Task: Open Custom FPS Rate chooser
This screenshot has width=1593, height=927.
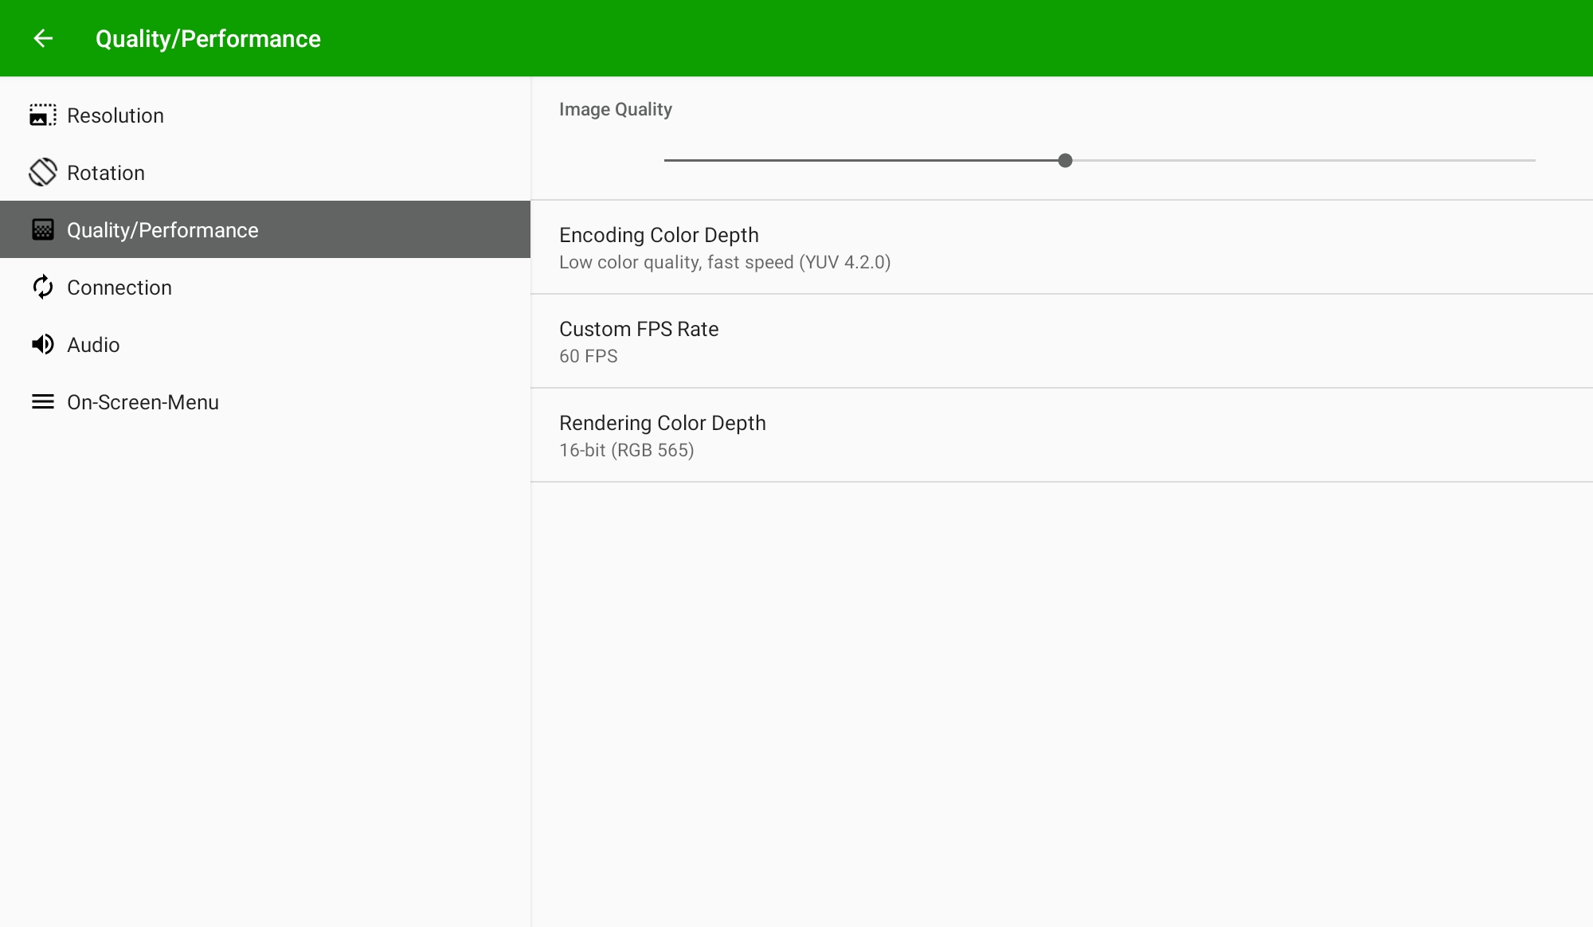Action: point(1061,342)
